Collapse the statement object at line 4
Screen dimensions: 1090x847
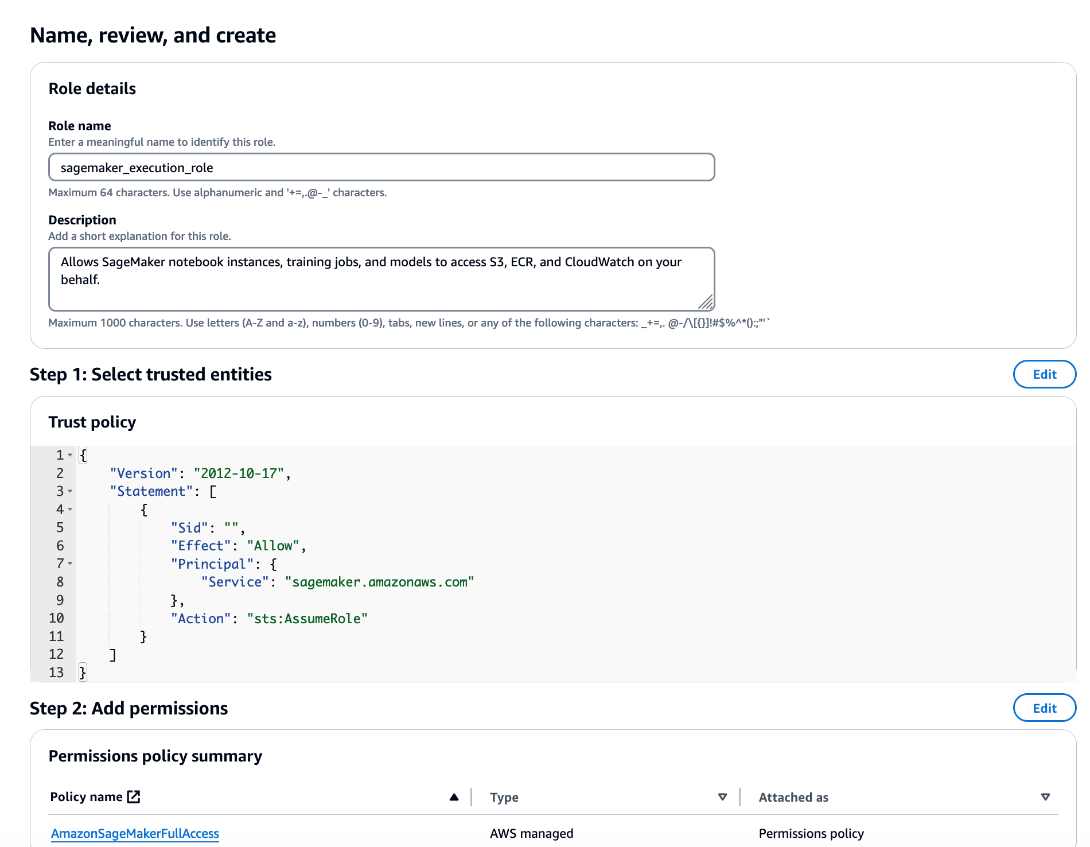[70, 510]
